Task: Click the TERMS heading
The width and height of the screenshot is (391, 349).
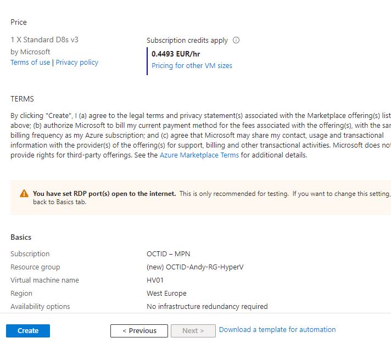Action: tap(22, 99)
